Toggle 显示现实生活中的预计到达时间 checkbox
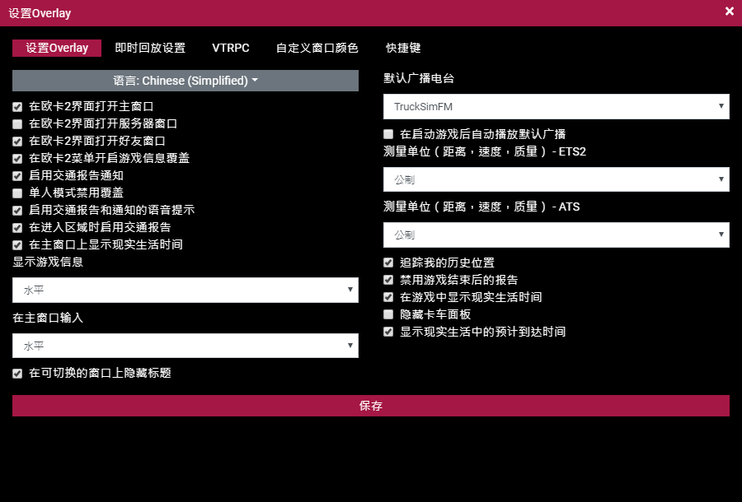 (388, 332)
